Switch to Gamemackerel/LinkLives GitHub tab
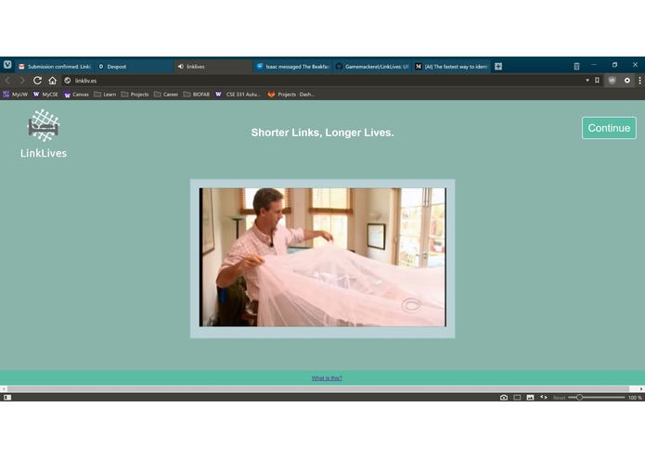 pos(372,67)
